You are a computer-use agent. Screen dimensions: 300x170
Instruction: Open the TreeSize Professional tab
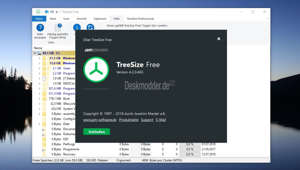click(141, 19)
